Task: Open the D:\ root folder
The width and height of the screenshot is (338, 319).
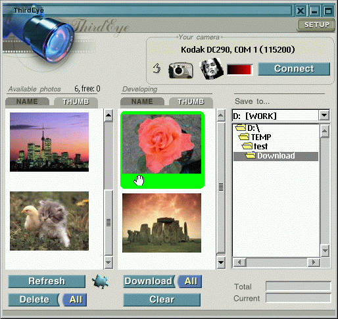Action: [248, 128]
